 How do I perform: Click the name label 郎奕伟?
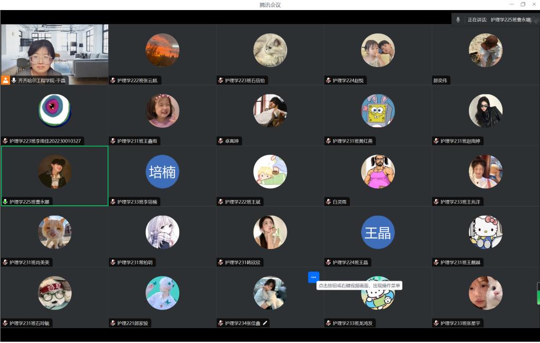(441, 81)
